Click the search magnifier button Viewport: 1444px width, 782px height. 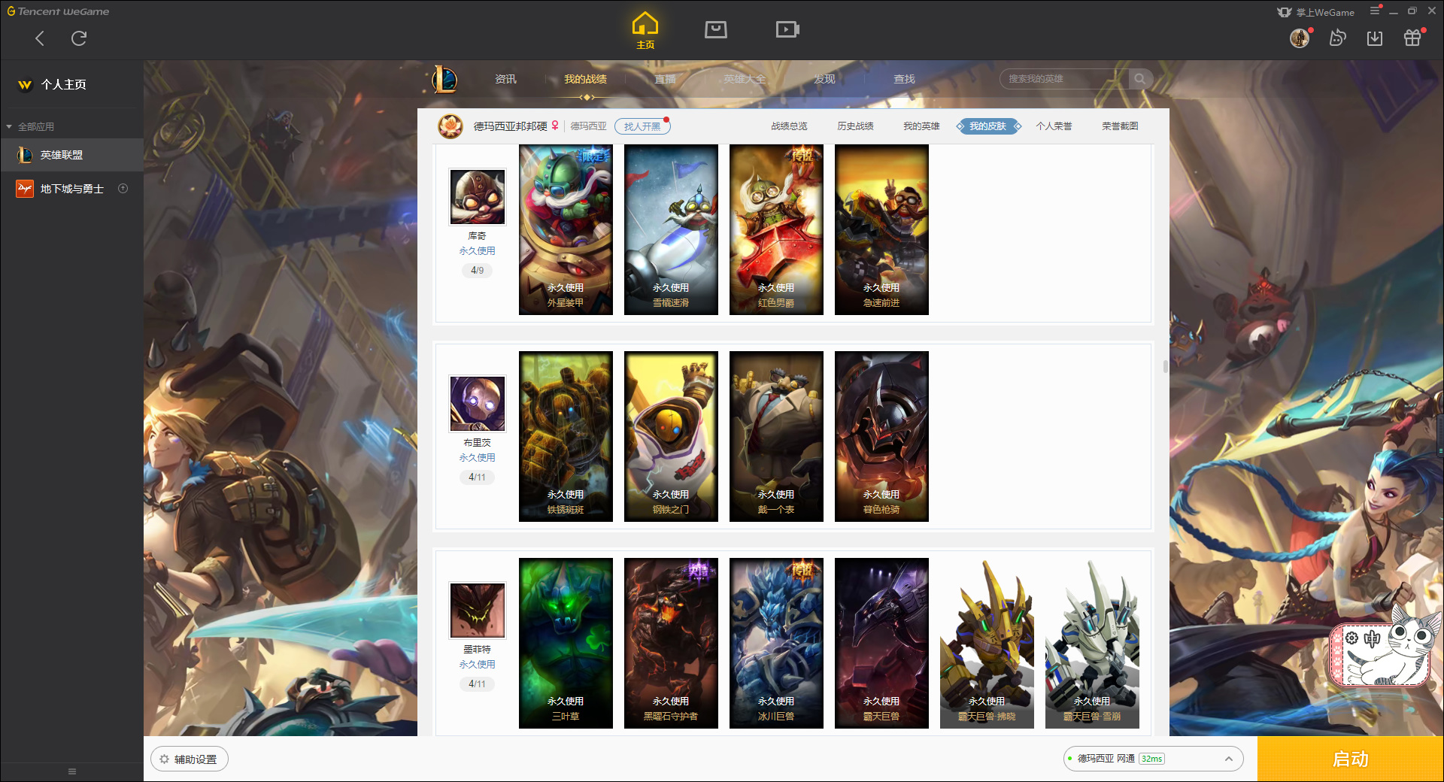(x=1140, y=79)
